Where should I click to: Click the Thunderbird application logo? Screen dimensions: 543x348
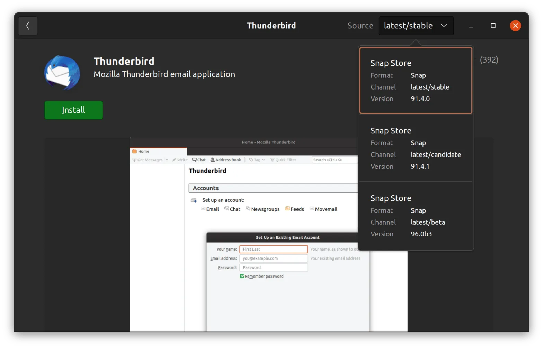pyautogui.click(x=62, y=73)
